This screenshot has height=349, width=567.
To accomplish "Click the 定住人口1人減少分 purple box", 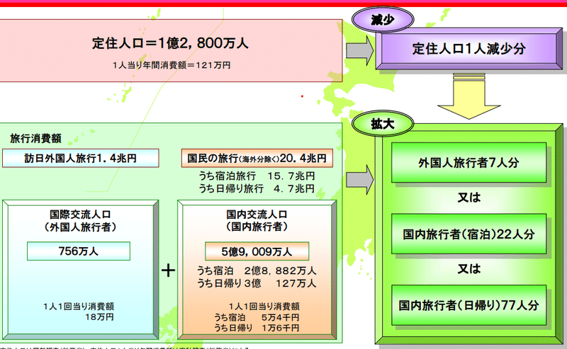I will tap(469, 49).
